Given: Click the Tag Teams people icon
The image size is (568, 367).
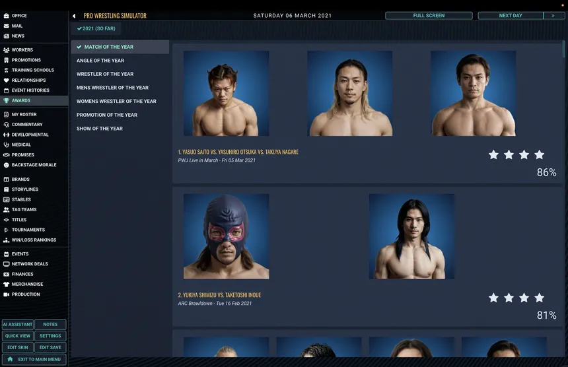Looking at the screenshot, I should (6, 210).
